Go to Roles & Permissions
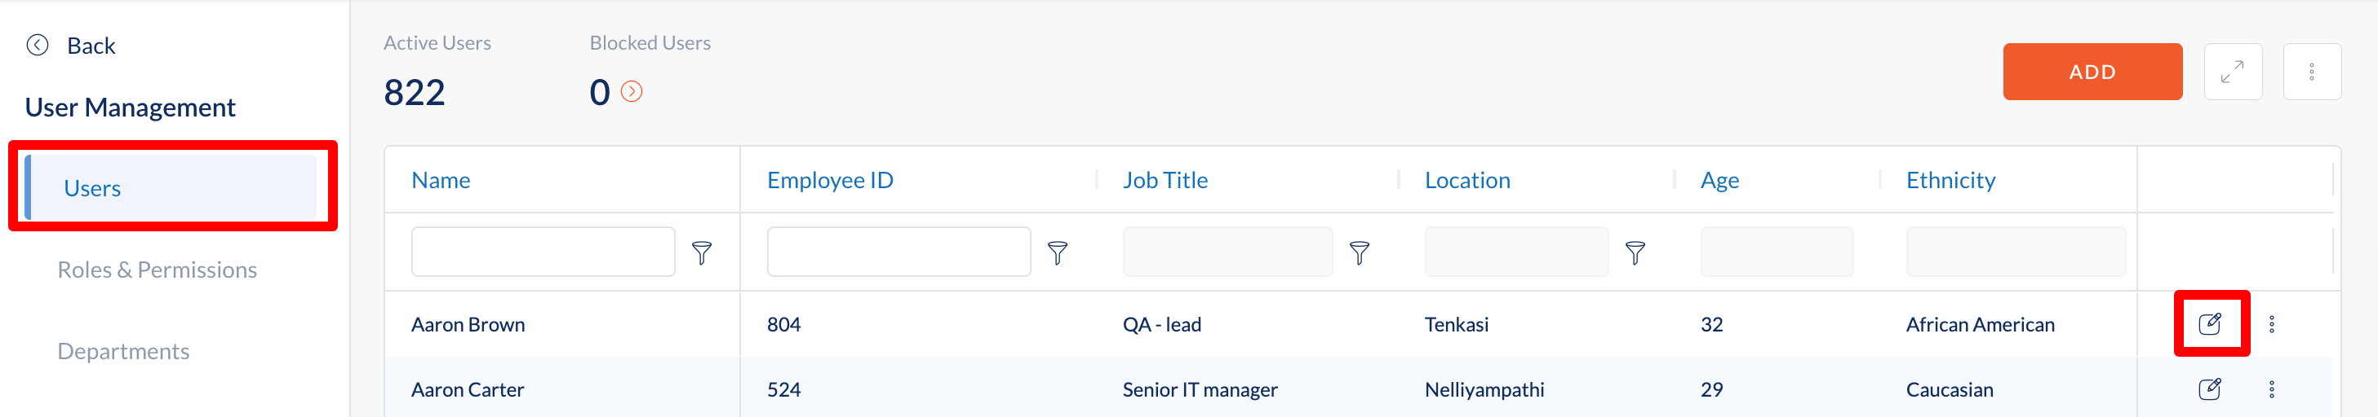 coord(157,270)
